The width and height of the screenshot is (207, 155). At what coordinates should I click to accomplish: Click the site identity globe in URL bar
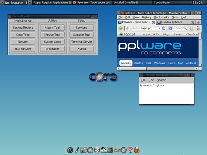click(127, 28)
